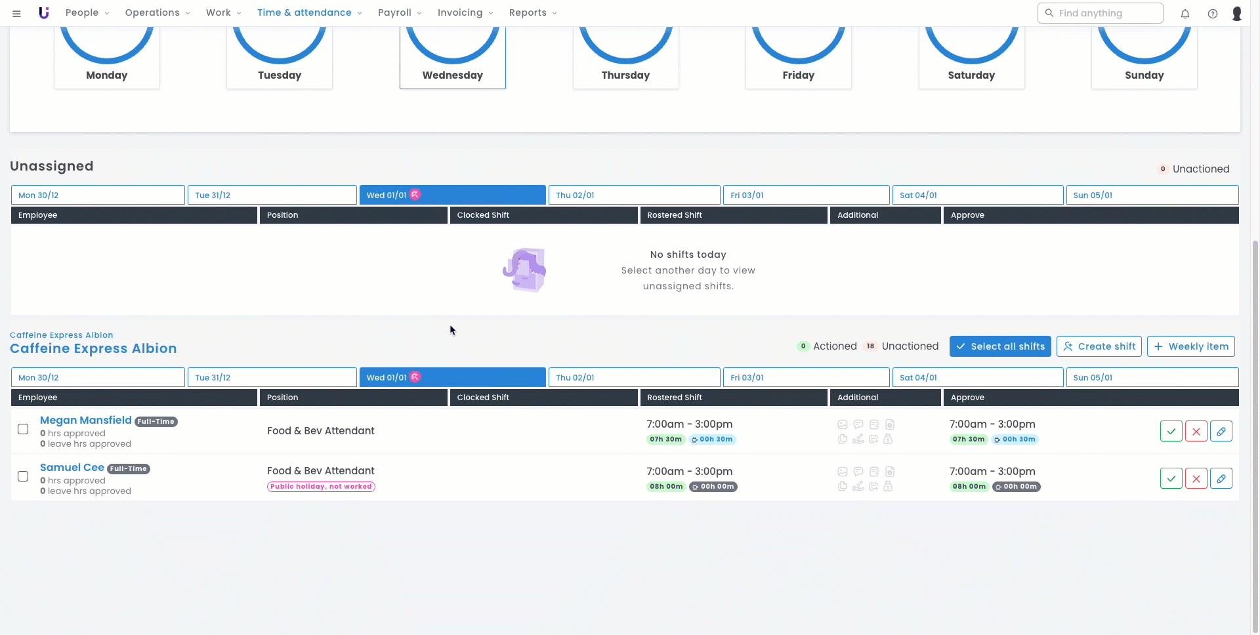1260x635 pixels.
Task: Approve Samuel Cee's shift with green tick
Action: 1171,478
